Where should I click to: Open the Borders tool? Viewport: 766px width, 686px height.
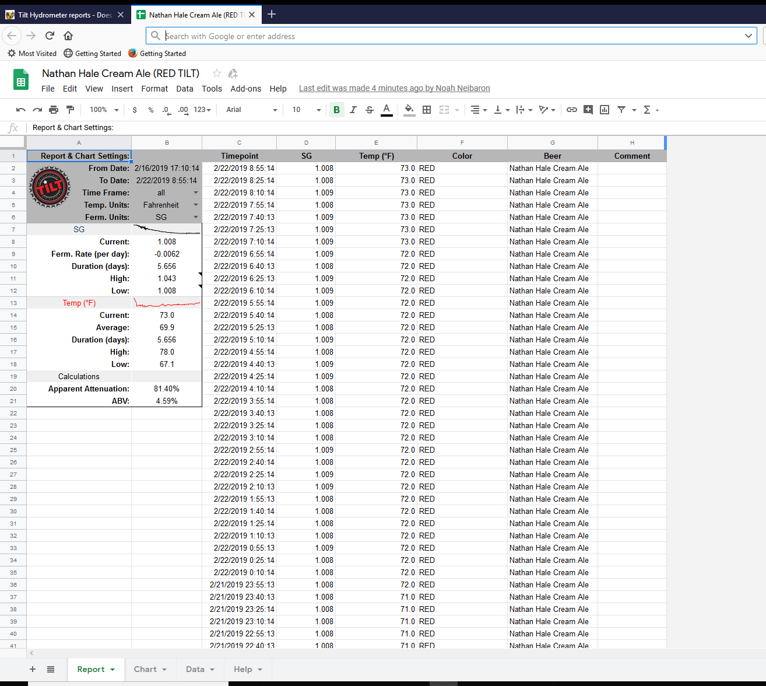click(x=427, y=110)
